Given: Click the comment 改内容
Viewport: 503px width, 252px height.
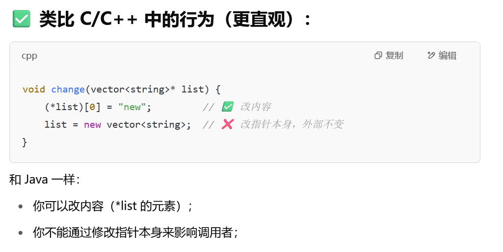Looking at the screenshot, I should click(x=256, y=107).
